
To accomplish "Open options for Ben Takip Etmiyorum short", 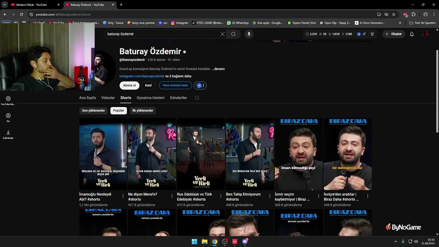I will click(270, 196).
